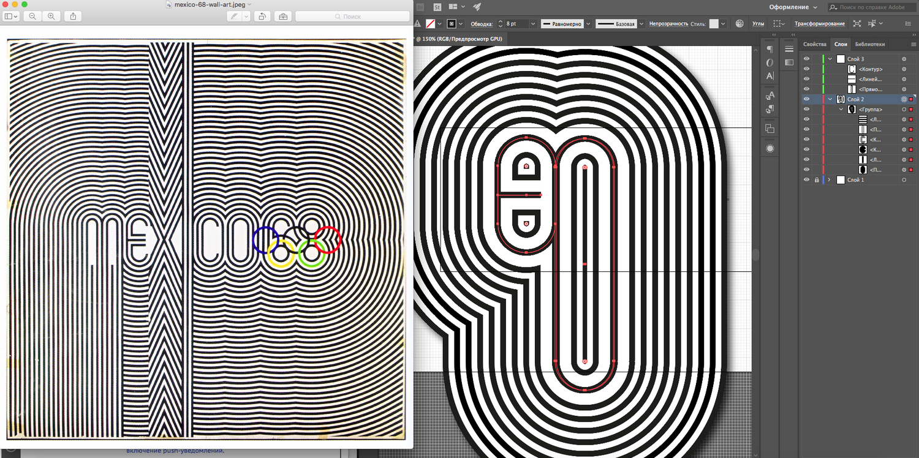Zoom in in the Preview window
The height and width of the screenshot is (458, 919).
click(x=50, y=17)
